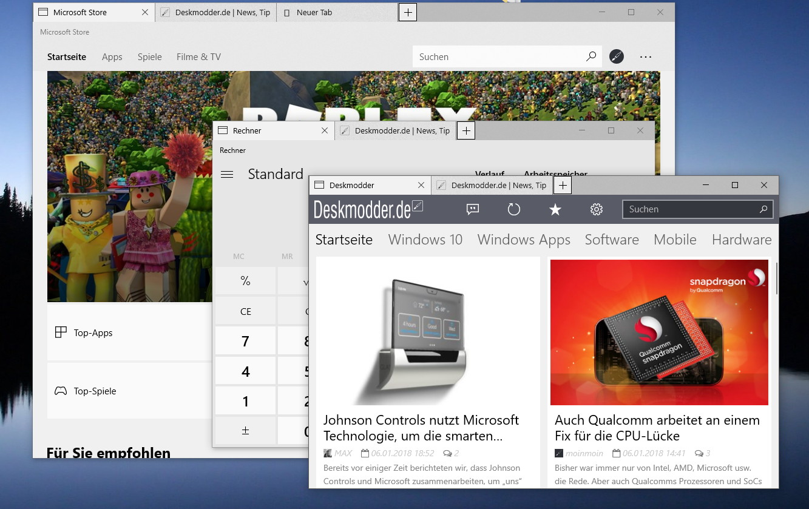
Task: Select Startseite in Microsoft Store navigation
Action: [x=67, y=57]
